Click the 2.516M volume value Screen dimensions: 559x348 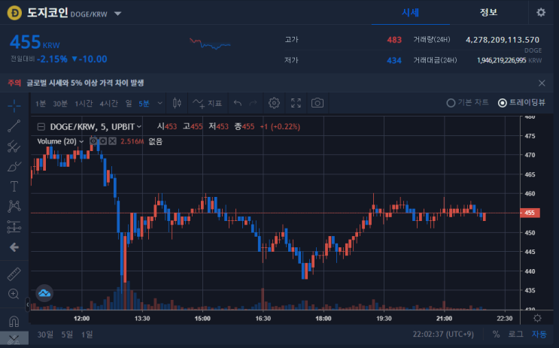(x=132, y=141)
